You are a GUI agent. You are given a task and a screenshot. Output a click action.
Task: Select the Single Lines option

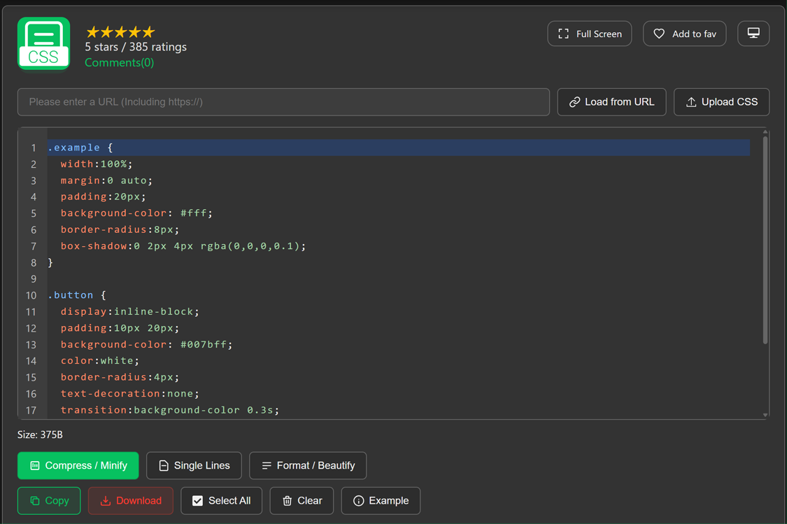tap(194, 465)
